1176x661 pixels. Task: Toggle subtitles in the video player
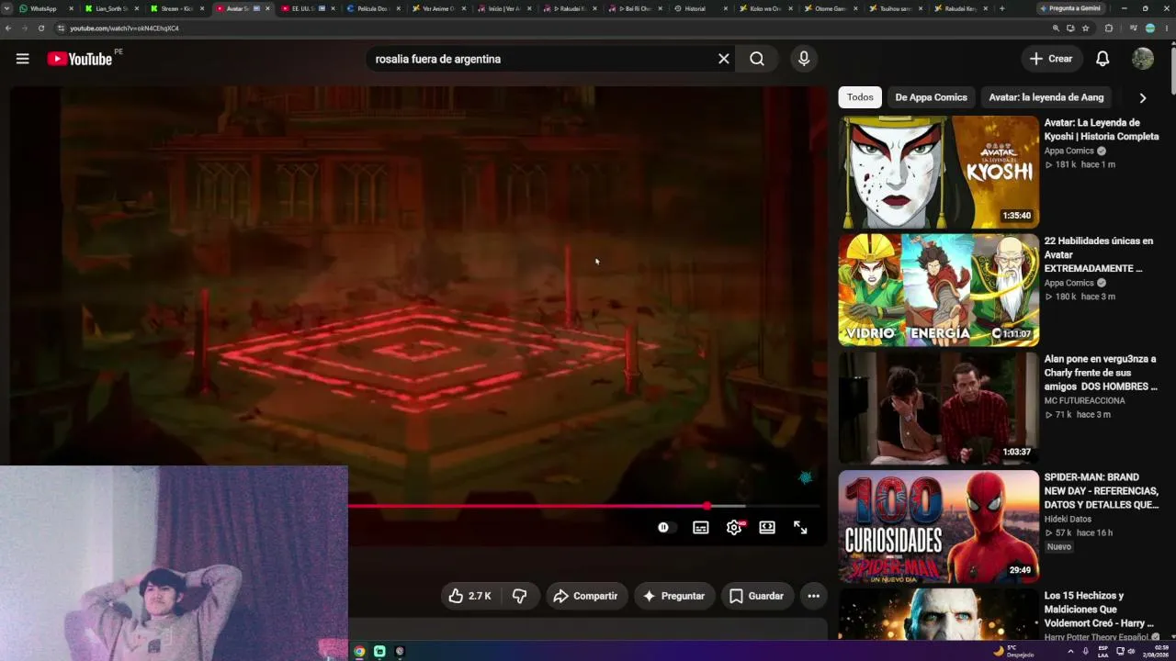[x=701, y=528]
